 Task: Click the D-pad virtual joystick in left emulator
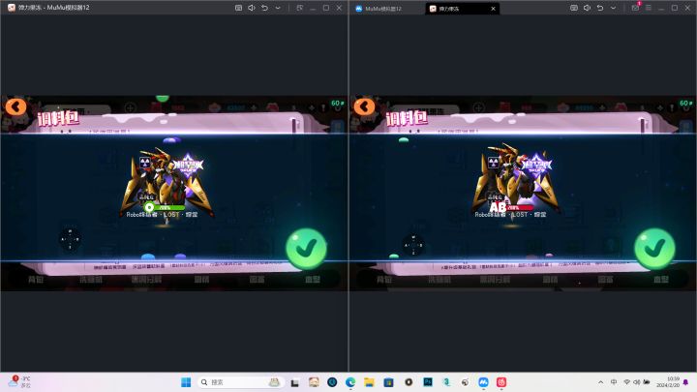click(x=70, y=239)
